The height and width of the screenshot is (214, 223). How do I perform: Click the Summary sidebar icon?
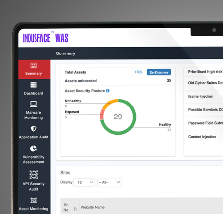coord(33,65)
